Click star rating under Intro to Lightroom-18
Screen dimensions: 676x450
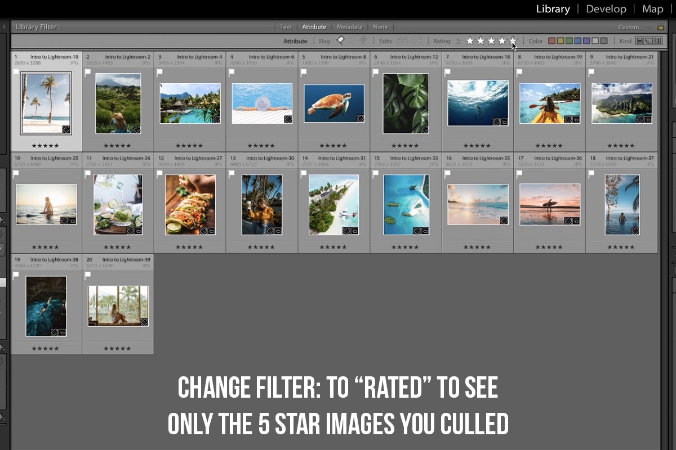coord(477,146)
